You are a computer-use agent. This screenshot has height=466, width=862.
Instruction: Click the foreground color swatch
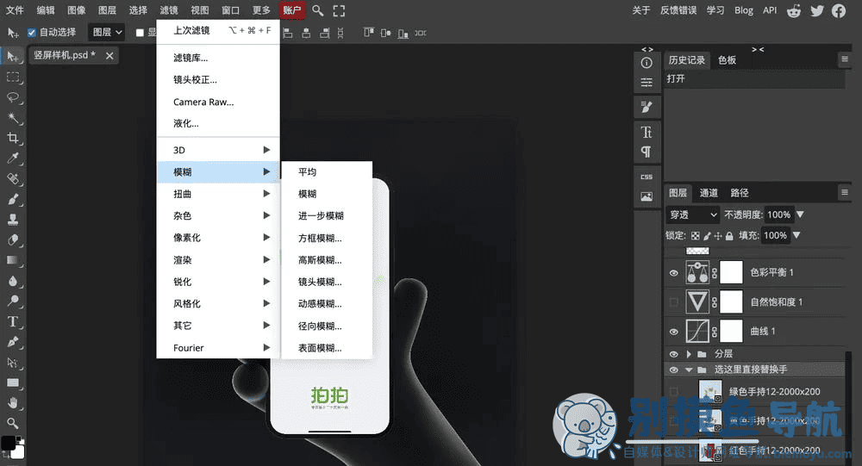(8, 443)
